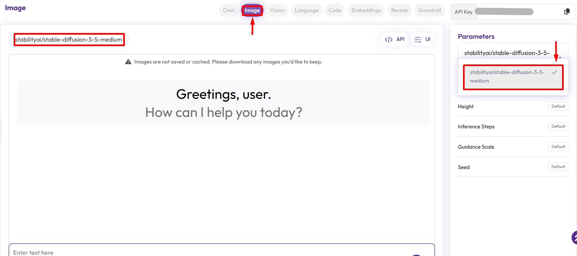Click the checkmark beside the selected model
This screenshot has width=577, height=256.
pyautogui.click(x=554, y=72)
